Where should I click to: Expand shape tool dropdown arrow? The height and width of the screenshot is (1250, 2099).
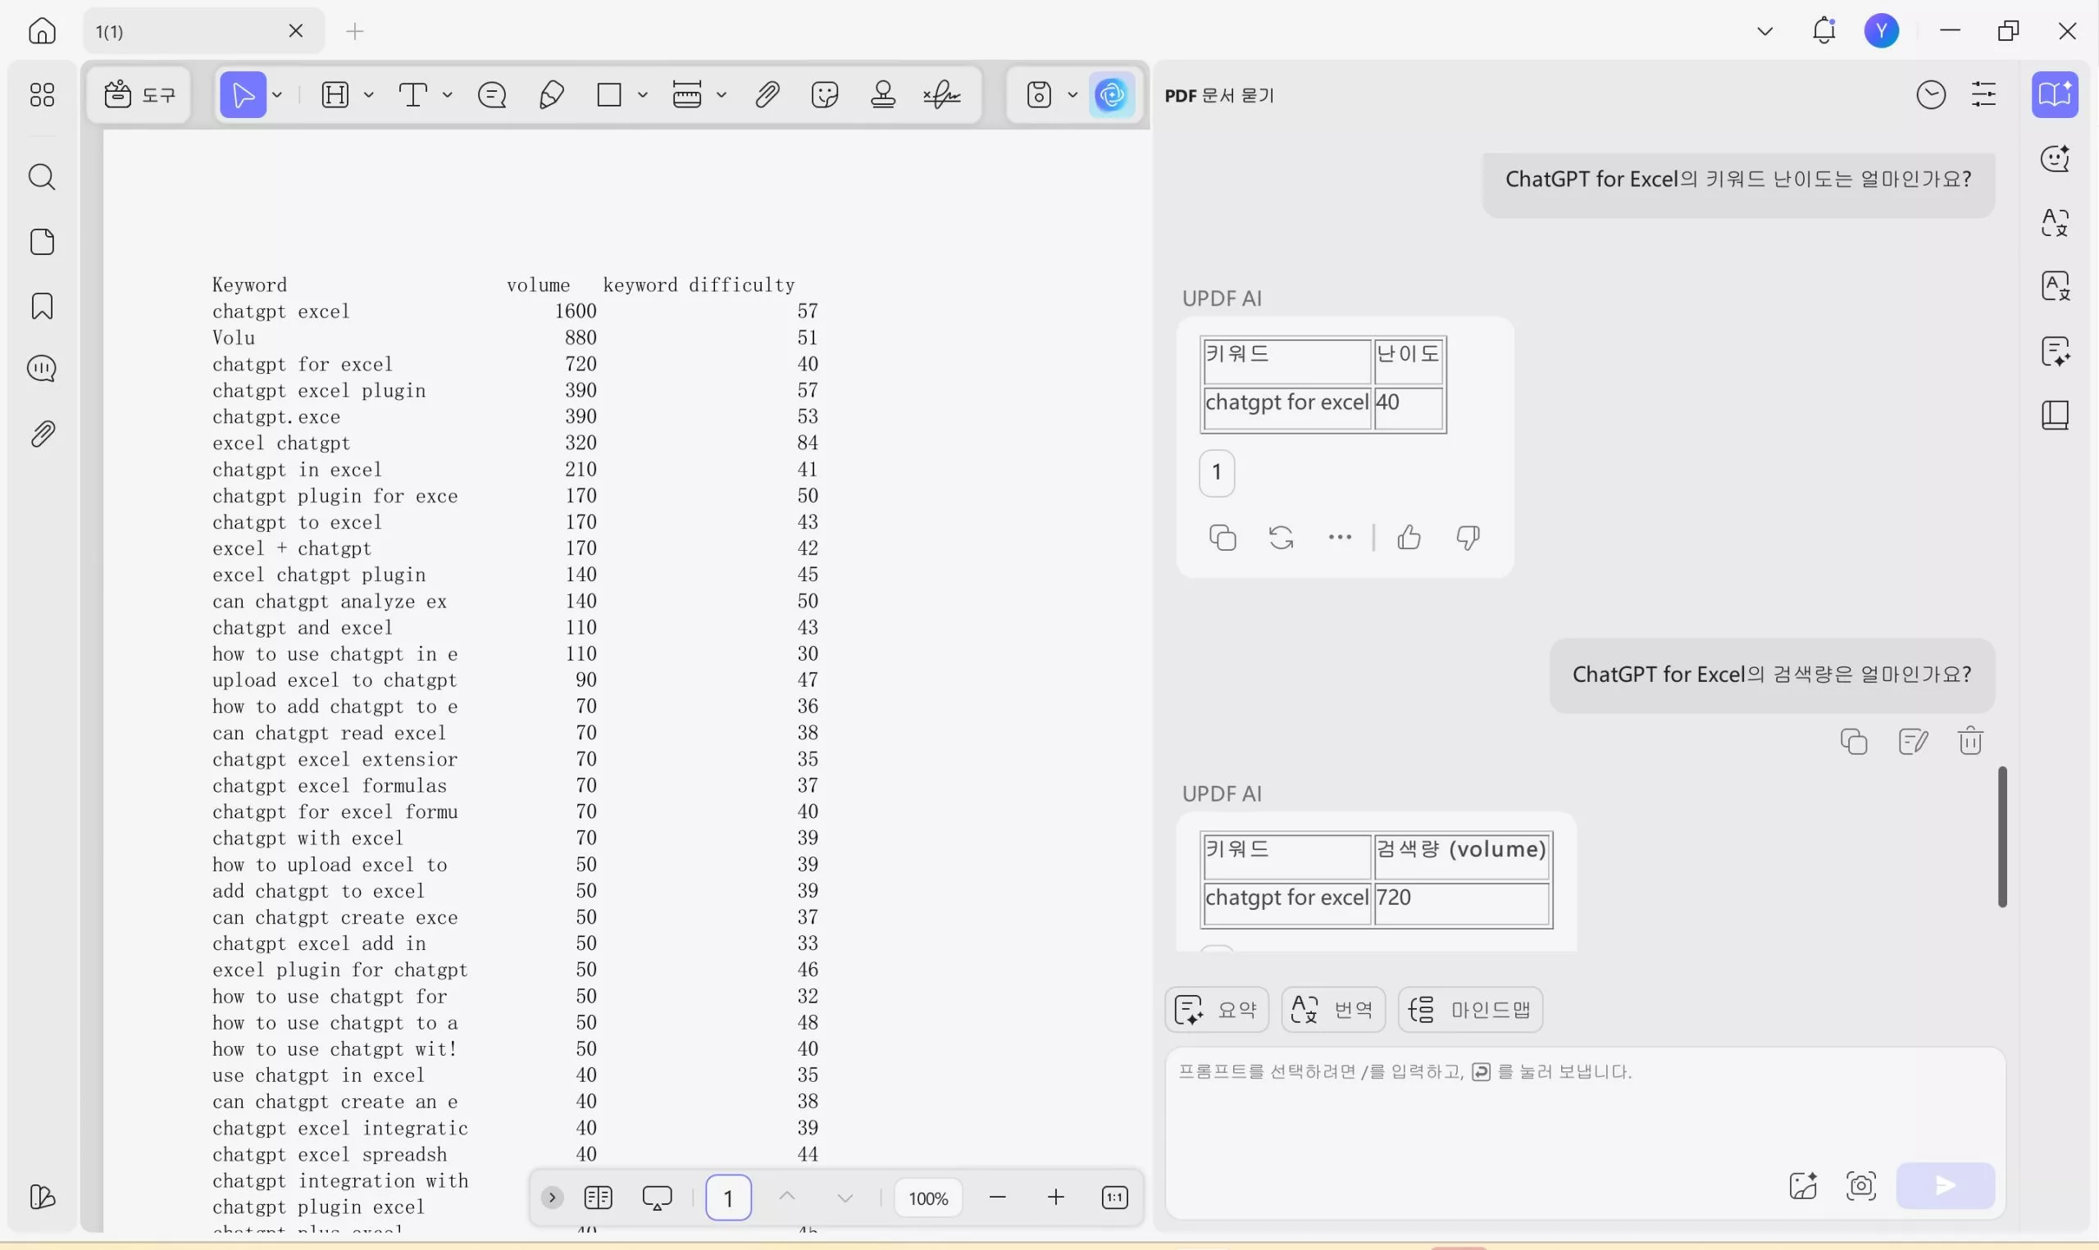pos(643,94)
